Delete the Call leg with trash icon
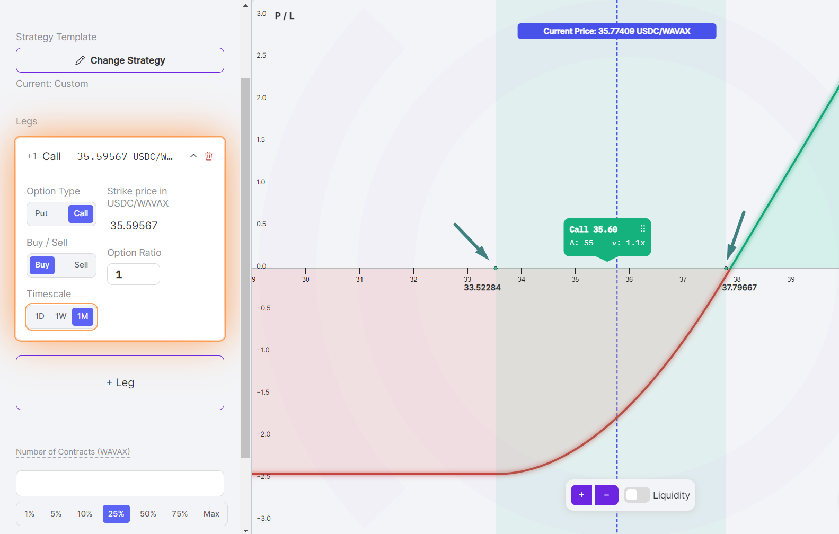The image size is (839, 534). tap(209, 156)
